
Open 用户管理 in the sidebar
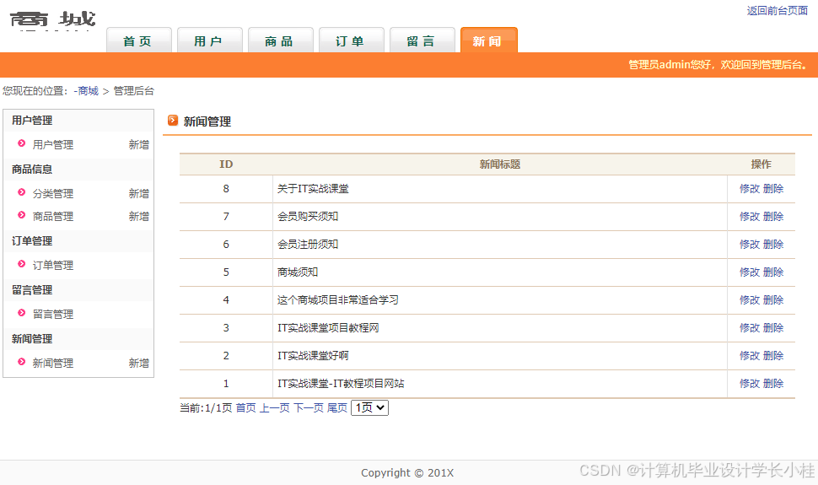(x=52, y=144)
